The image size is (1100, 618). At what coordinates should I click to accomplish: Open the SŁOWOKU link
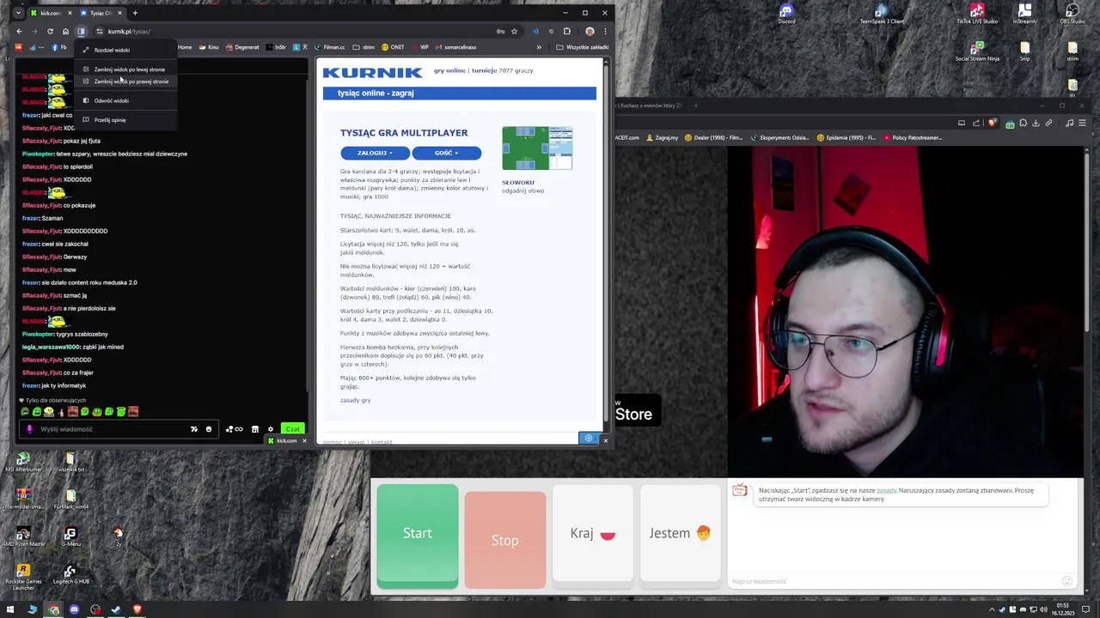(518, 182)
